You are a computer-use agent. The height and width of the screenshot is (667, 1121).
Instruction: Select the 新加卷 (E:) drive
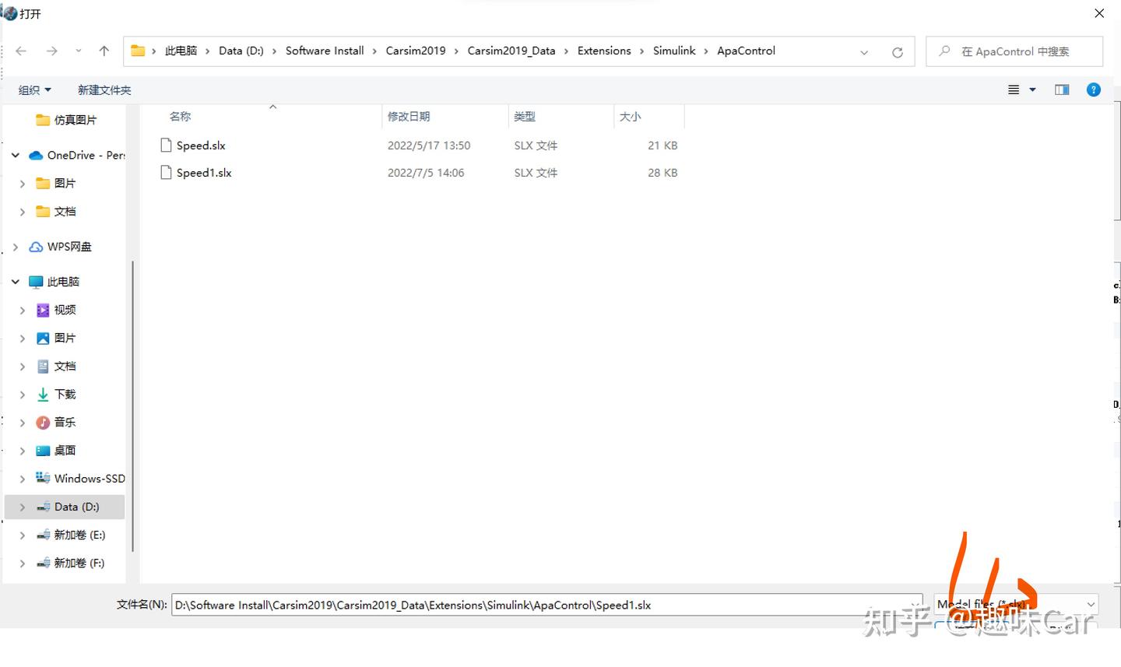(71, 535)
